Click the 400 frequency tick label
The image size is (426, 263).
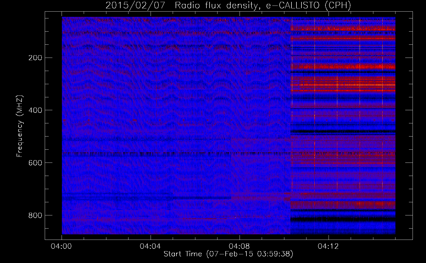click(35, 110)
